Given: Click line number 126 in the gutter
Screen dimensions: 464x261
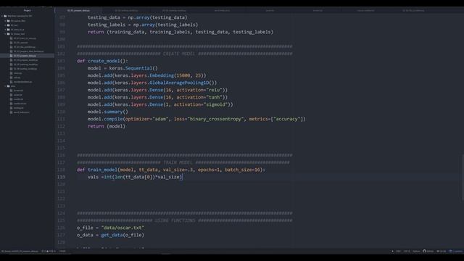Looking at the screenshot, I should (x=61, y=228).
